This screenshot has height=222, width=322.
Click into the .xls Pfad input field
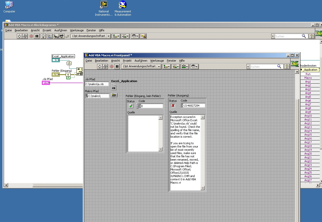97,84
